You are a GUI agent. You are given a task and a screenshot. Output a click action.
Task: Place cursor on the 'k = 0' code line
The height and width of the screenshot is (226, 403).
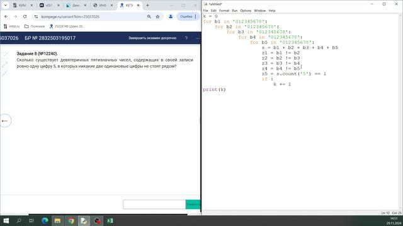click(x=210, y=16)
